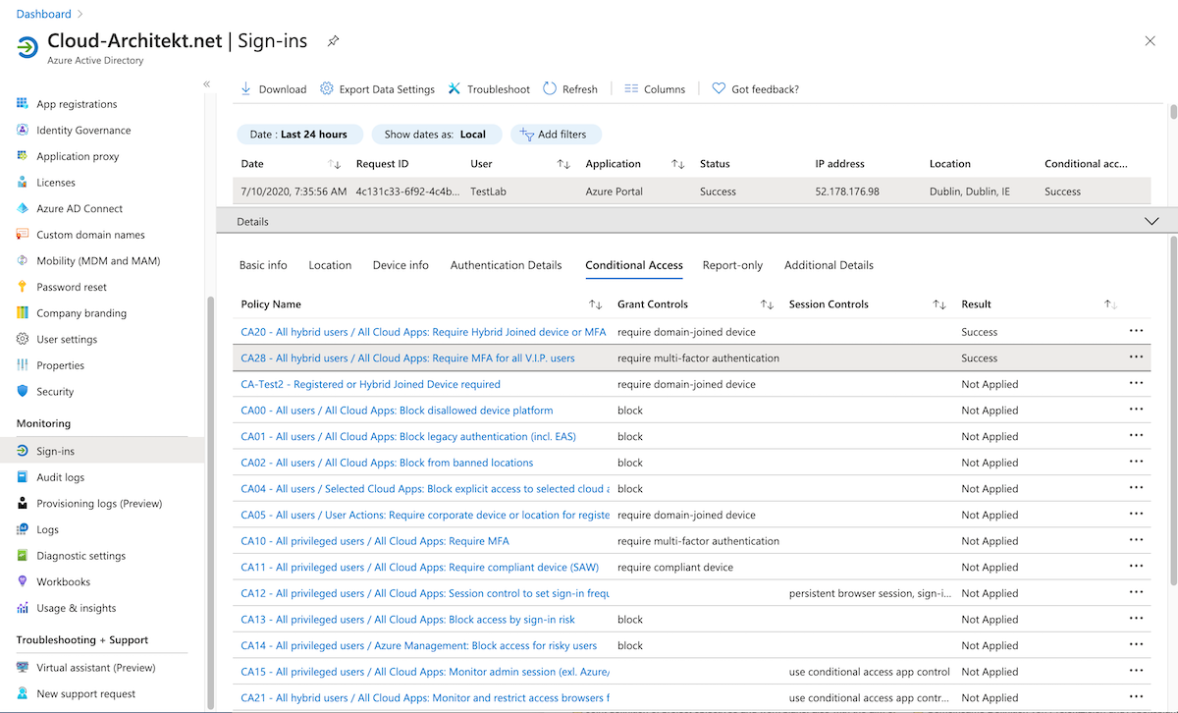Click the Add filters button

(556, 135)
